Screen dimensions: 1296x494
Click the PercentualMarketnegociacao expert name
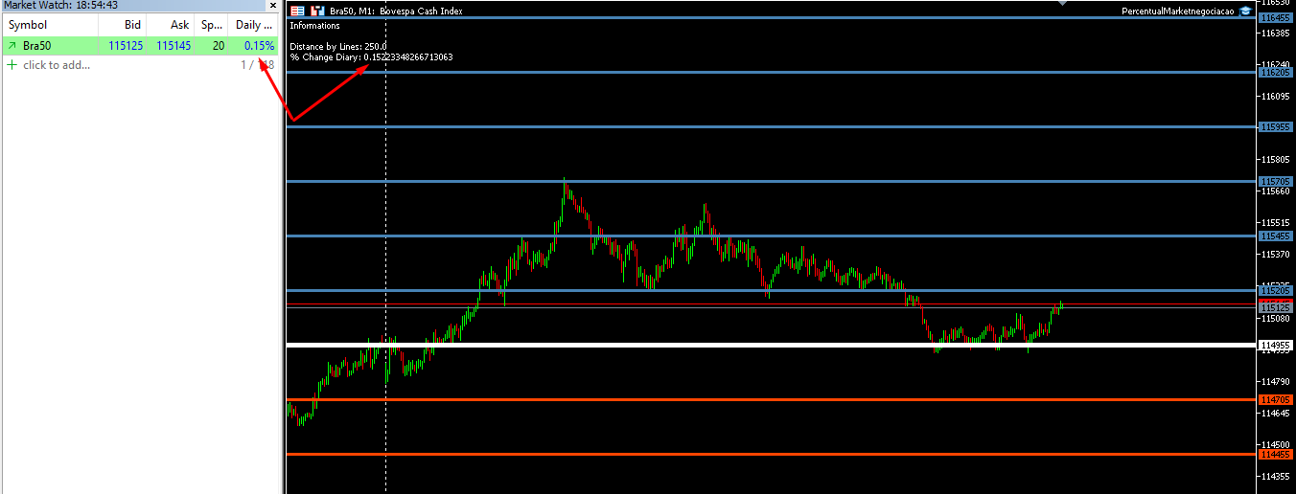coord(1179,11)
